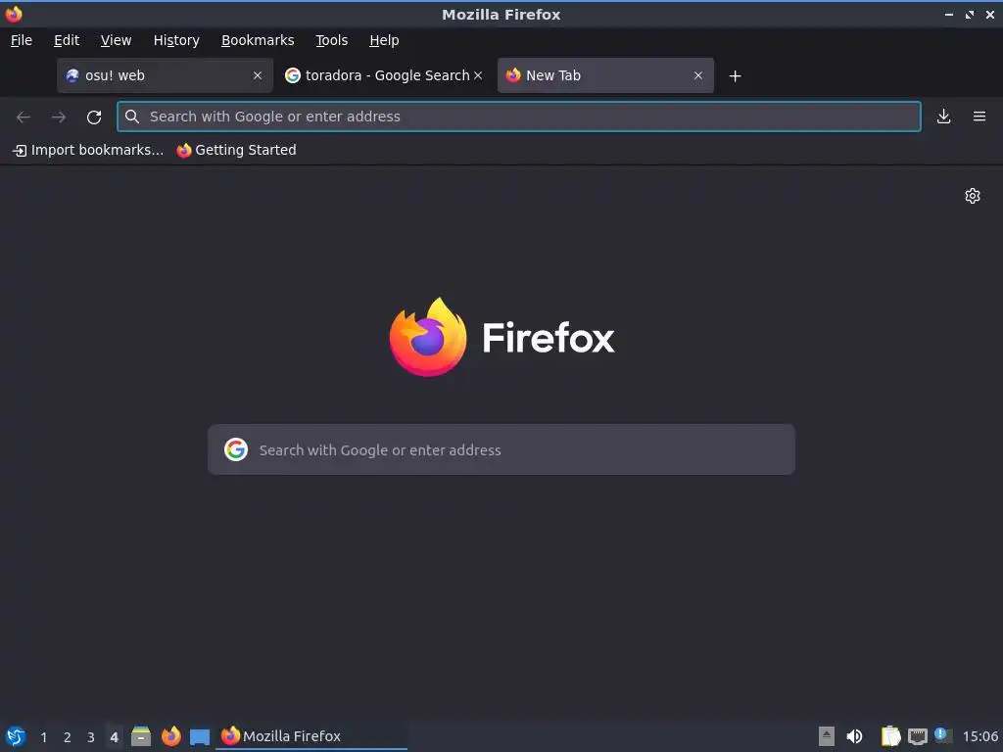Minimize the Firefox window

pyautogui.click(x=948, y=14)
